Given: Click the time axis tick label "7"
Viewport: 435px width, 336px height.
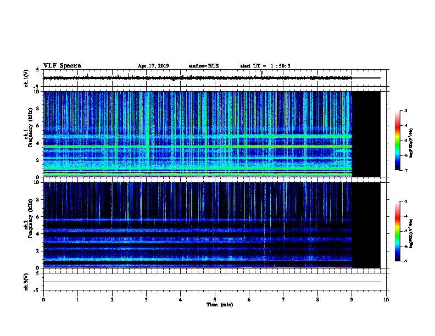Looking at the screenshot, I should [x=283, y=300].
